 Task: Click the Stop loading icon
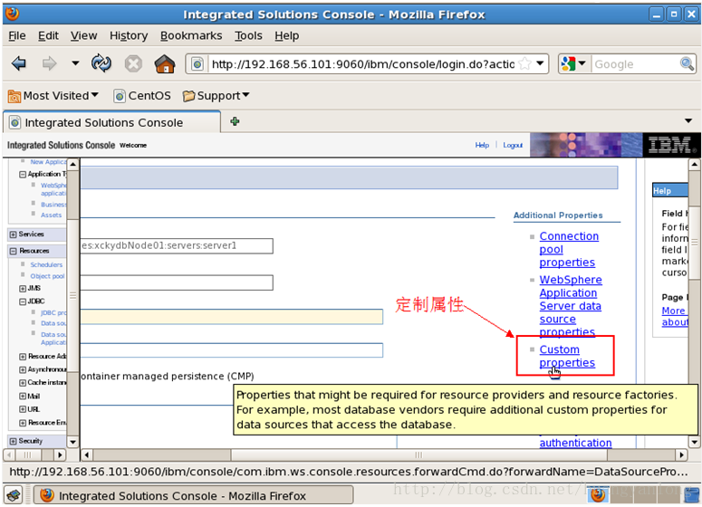(x=133, y=63)
